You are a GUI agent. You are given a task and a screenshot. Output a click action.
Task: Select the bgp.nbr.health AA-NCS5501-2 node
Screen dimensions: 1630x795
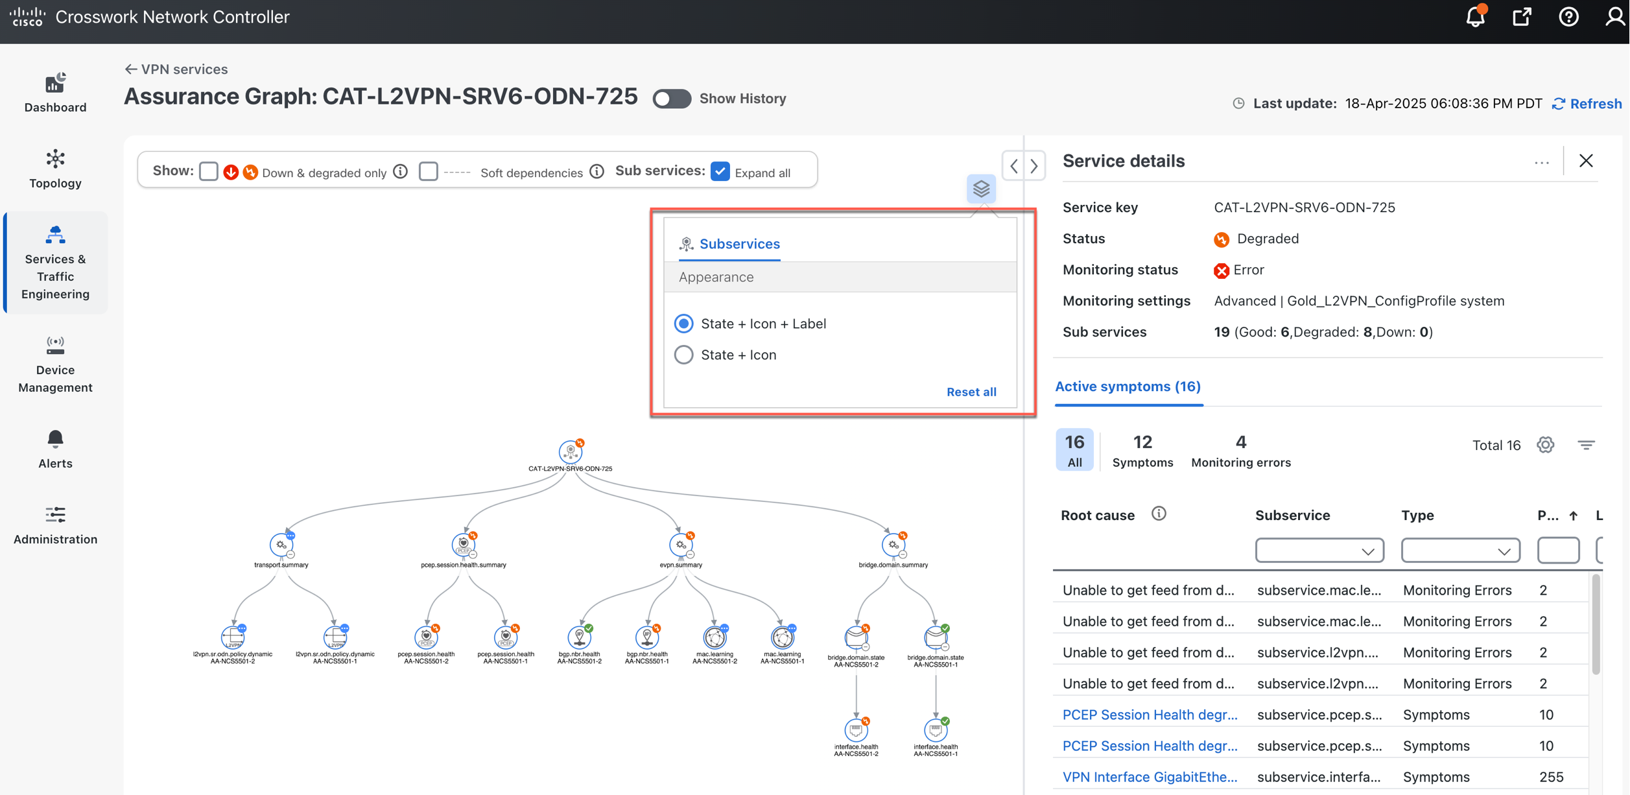pyautogui.click(x=580, y=638)
